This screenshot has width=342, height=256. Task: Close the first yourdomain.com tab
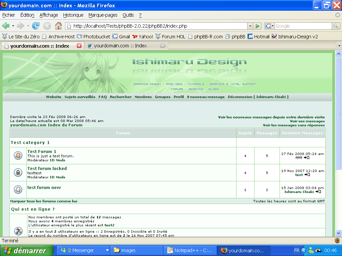point(79,46)
